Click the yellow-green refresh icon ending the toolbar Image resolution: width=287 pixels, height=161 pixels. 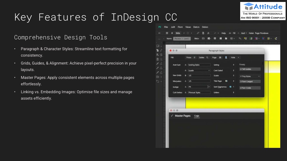(276, 39)
